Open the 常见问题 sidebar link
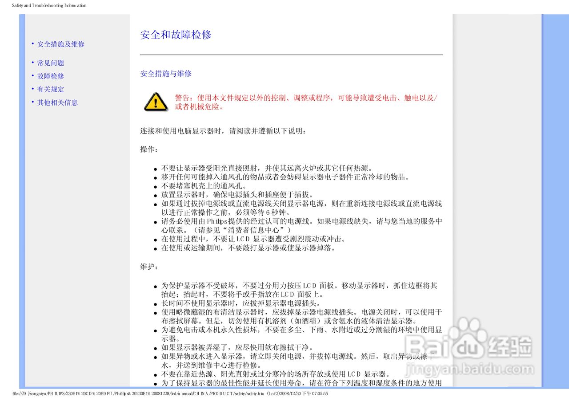569x401 pixels. tap(51, 63)
